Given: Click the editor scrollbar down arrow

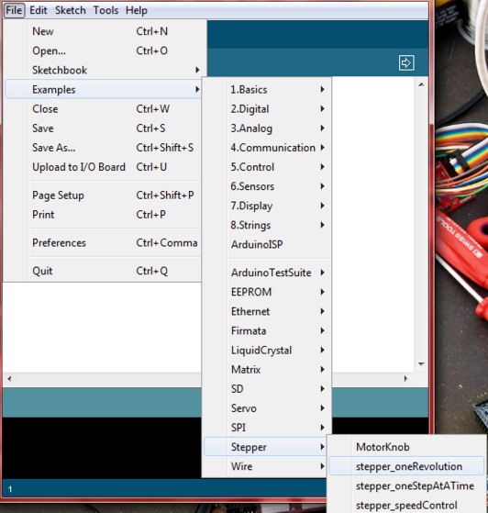Looking at the screenshot, I should (x=421, y=363).
